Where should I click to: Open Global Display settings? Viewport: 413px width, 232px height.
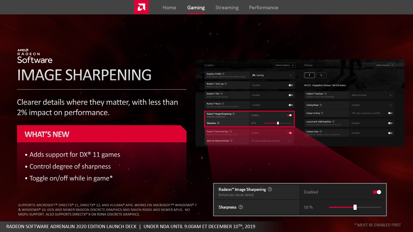coord(384,65)
